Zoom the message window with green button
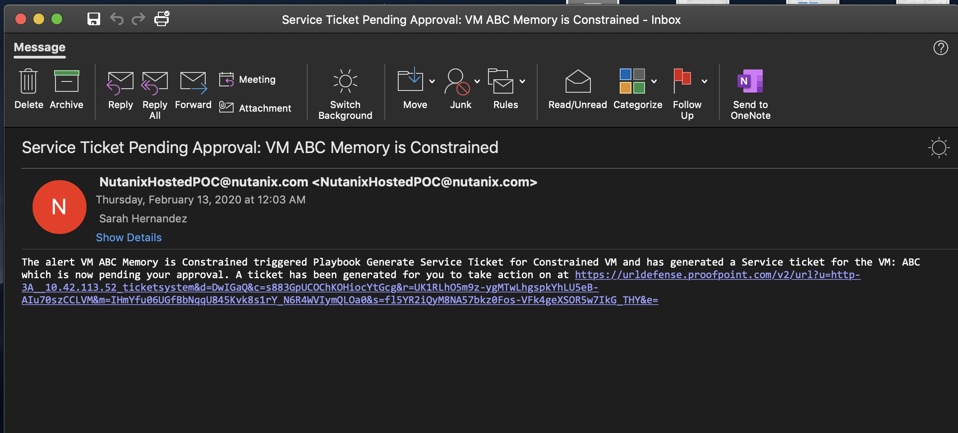 coord(57,19)
